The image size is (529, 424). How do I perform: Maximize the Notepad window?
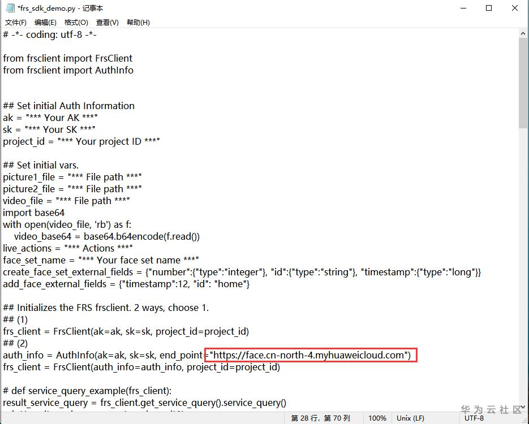(x=489, y=8)
